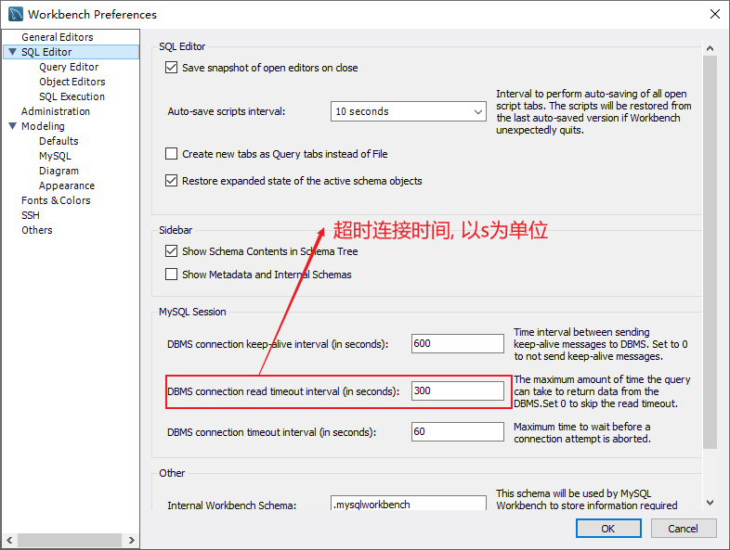Image resolution: width=730 pixels, height=550 pixels.
Task: Open Modeling Defaults preferences
Action: 59,141
